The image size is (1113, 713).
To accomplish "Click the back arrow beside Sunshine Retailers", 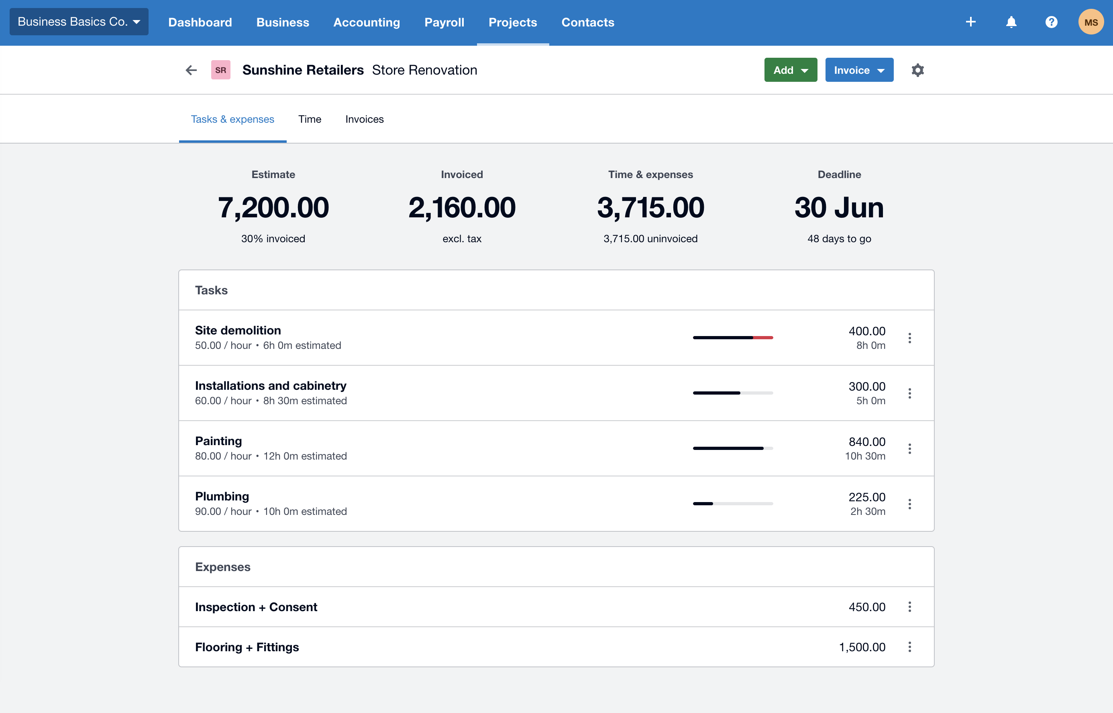I will click(191, 70).
